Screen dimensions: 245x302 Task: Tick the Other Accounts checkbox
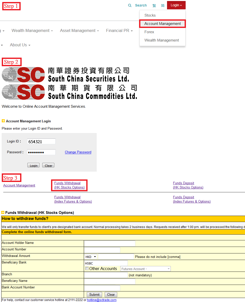(87, 269)
